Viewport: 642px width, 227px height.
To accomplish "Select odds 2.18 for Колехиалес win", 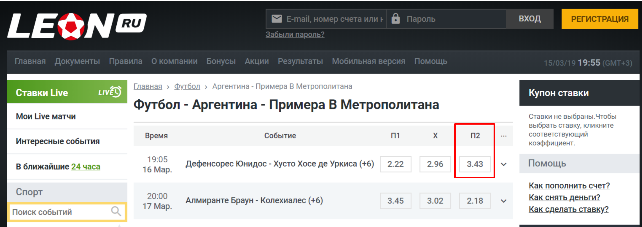I will point(475,201).
